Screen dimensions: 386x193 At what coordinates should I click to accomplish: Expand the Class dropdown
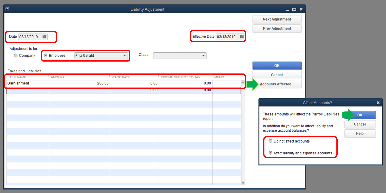(203, 56)
